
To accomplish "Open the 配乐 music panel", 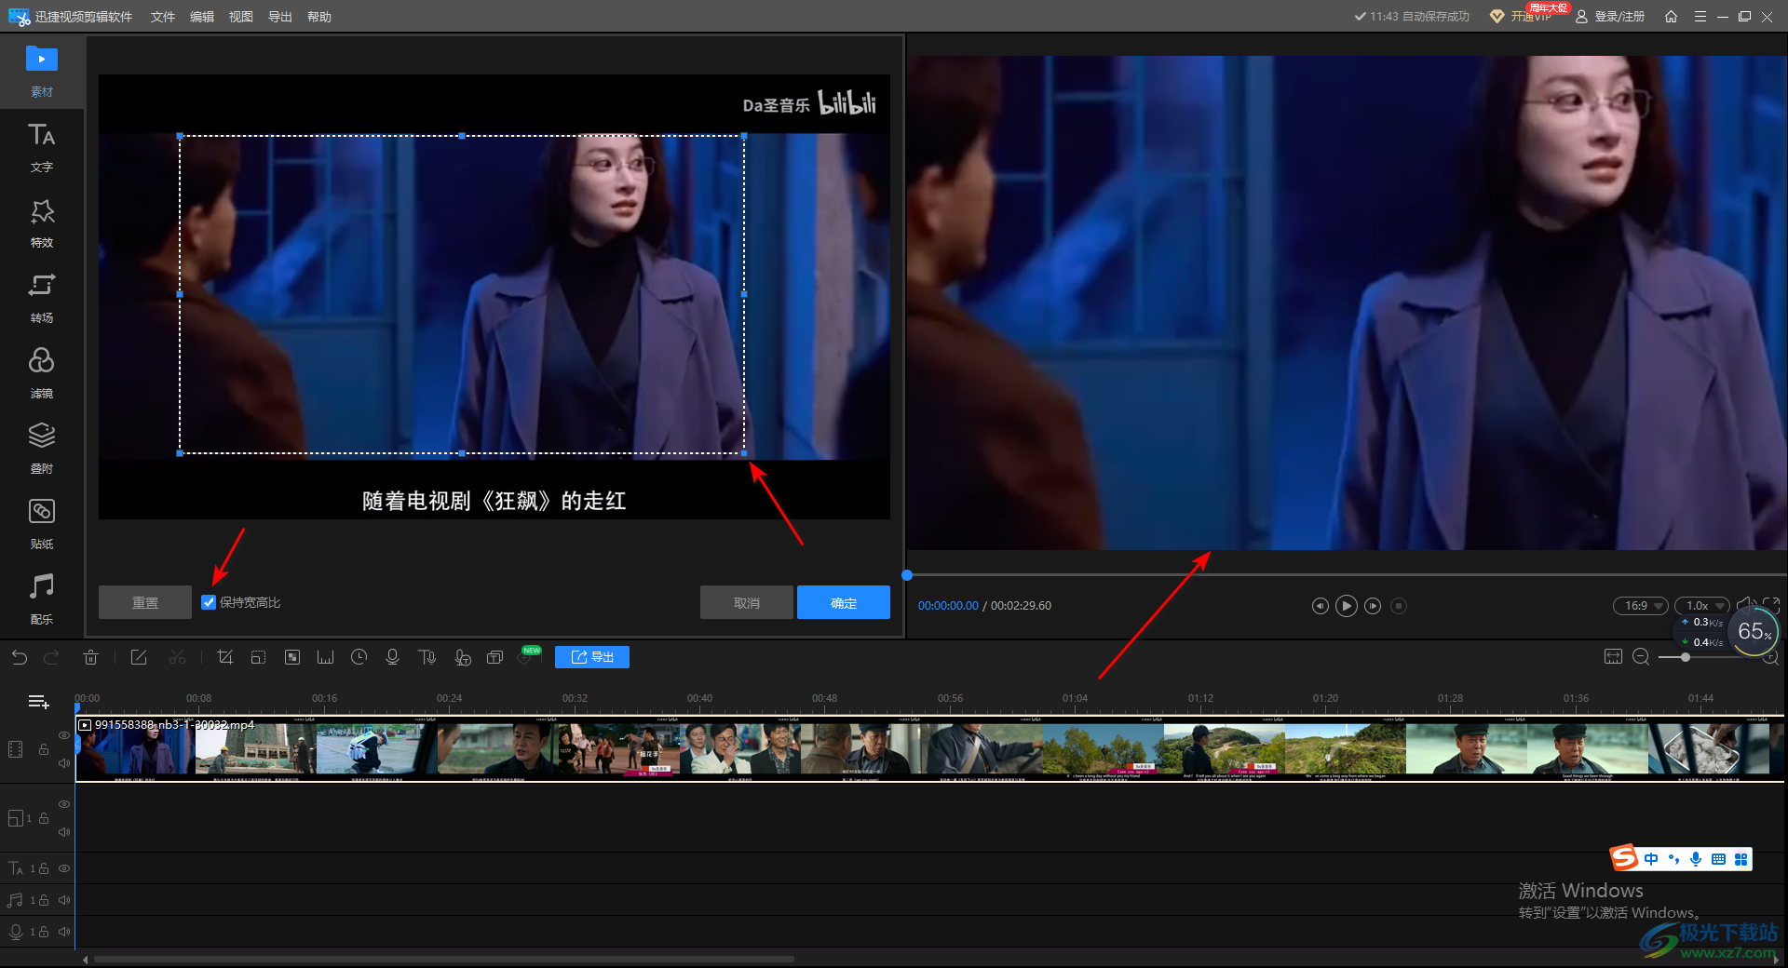I will [x=42, y=599].
